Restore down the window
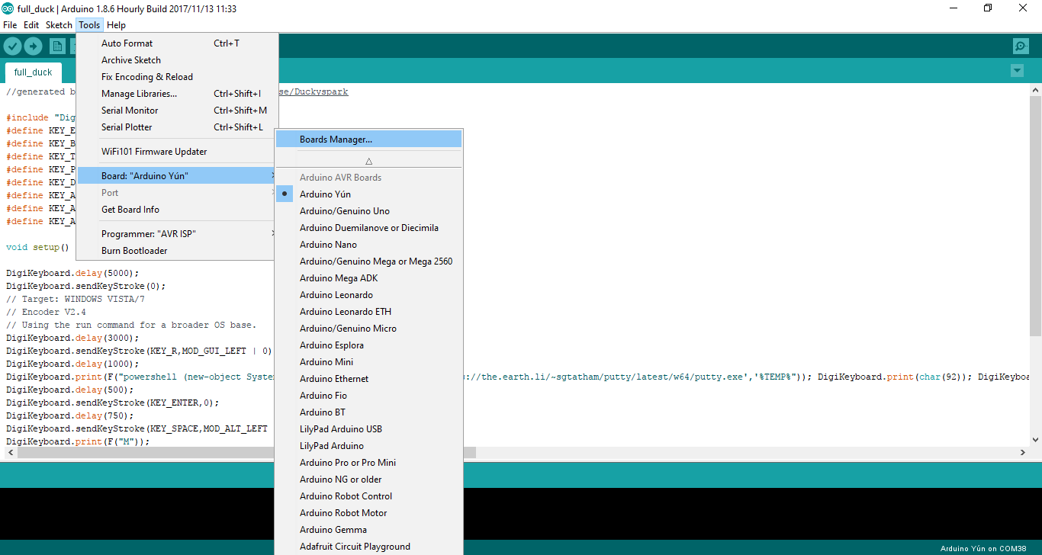 [988, 8]
